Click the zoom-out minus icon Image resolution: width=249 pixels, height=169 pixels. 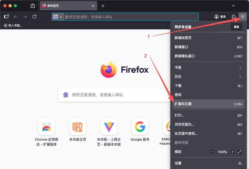[x=212, y=152]
